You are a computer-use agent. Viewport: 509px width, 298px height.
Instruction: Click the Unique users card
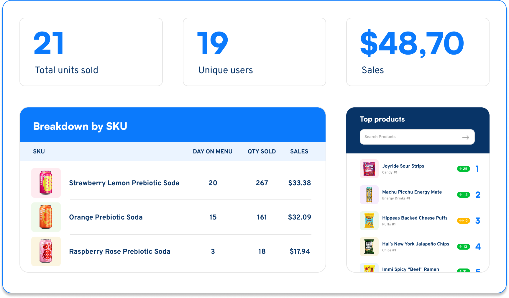pos(254,52)
